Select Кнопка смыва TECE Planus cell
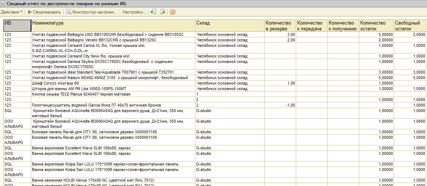 tap(113, 94)
